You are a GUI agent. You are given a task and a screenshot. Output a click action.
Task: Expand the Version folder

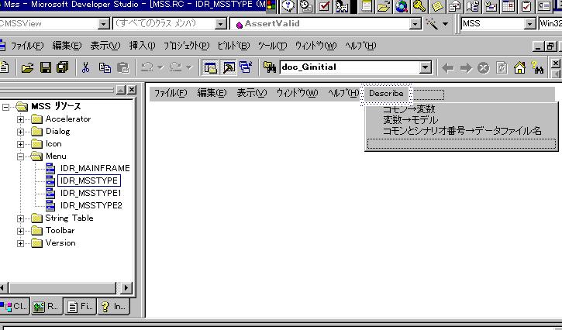point(20,244)
